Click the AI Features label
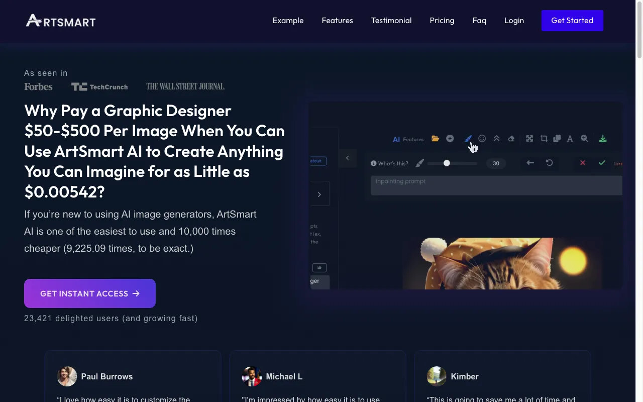This screenshot has height=402, width=643. 408,139
